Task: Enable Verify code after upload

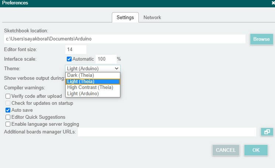Action: click(8, 96)
